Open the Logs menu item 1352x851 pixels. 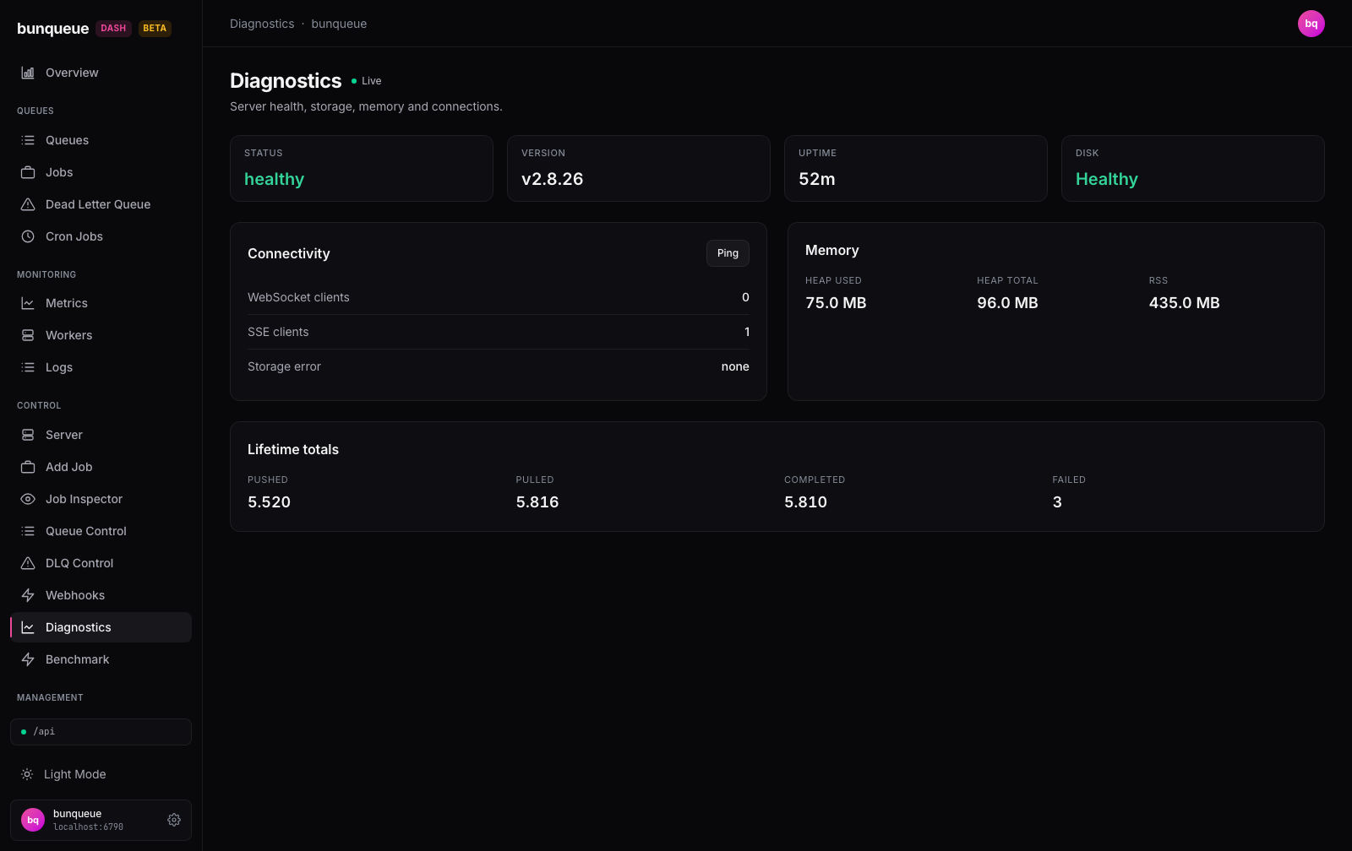point(101,367)
